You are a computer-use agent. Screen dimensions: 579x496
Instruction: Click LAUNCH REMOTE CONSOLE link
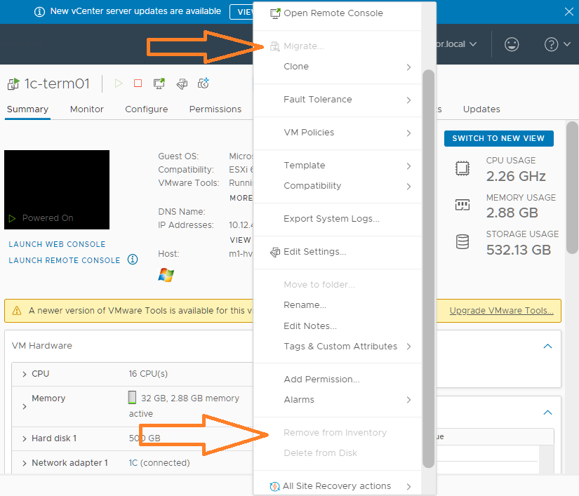(x=65, y=260)
